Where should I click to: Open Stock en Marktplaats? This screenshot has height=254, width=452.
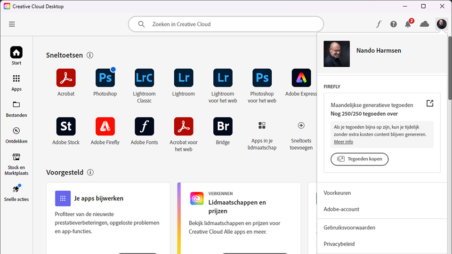[16, 164]
